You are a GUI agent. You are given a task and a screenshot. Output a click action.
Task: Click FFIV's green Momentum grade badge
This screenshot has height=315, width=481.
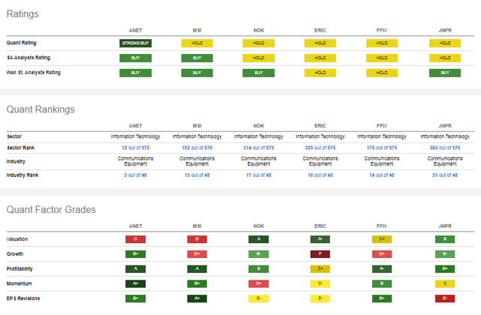point(382,283)
